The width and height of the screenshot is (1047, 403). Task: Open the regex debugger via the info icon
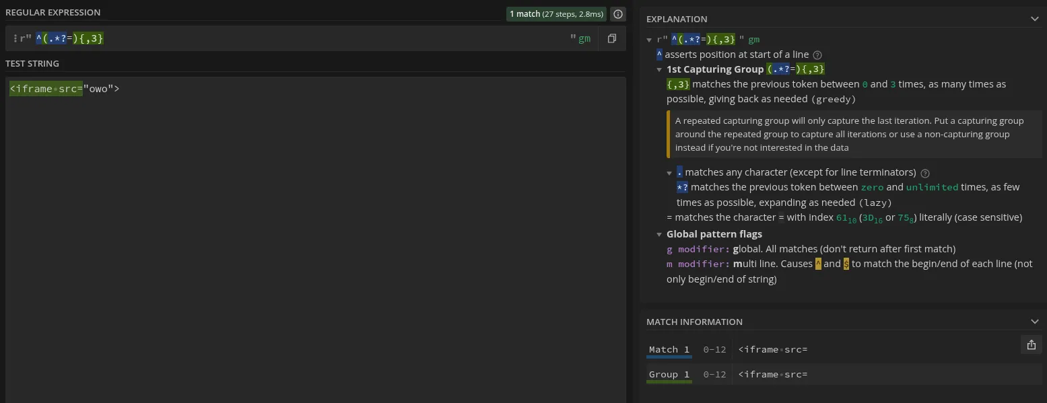coord(617,13)
